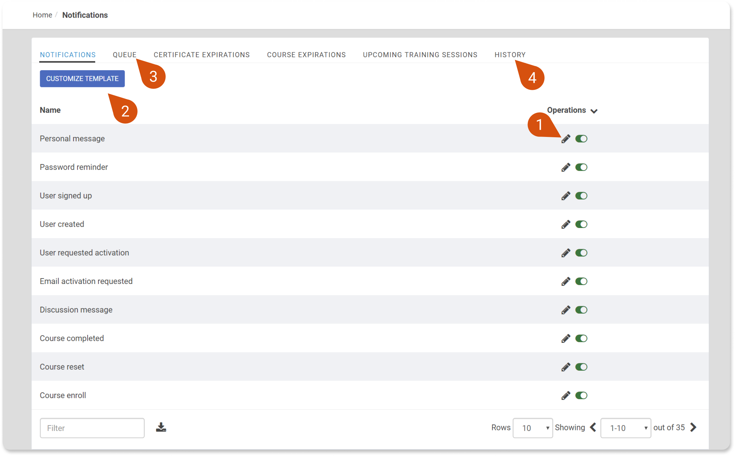Edit the Discussion message notification

565,310
